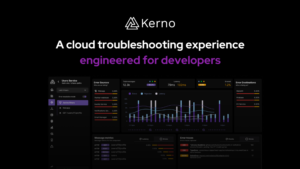Image resolution: width=300 pixels, height=169 pixels.
Task: Click the layers icon in the sidebar
Action: (52, 121)
